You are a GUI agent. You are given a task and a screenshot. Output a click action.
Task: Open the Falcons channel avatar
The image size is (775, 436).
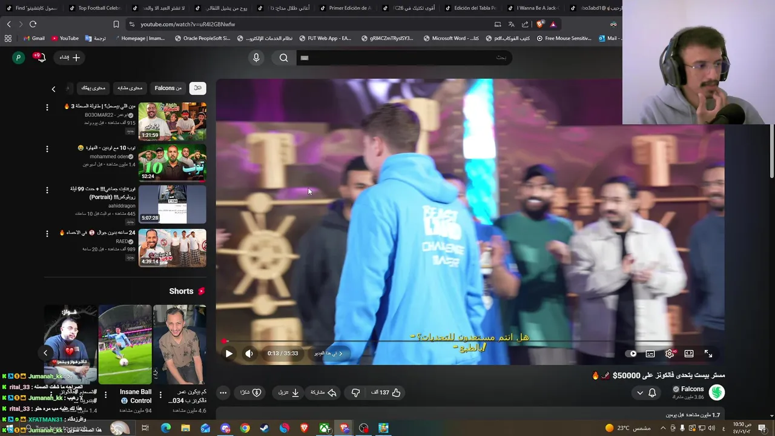pyautogui.click(x=717, y=392)
